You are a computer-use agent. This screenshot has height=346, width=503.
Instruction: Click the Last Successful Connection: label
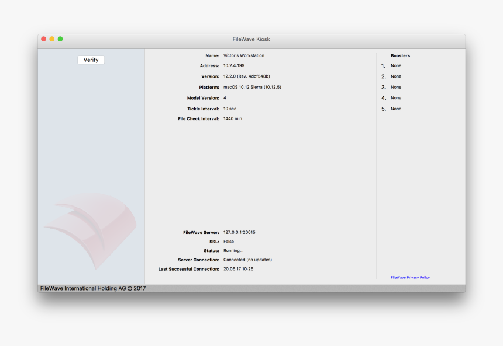[188, 269]
